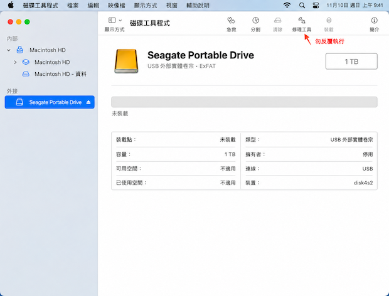
Task: Click the Wi-Fi status icon
Action: click(287, 5)
